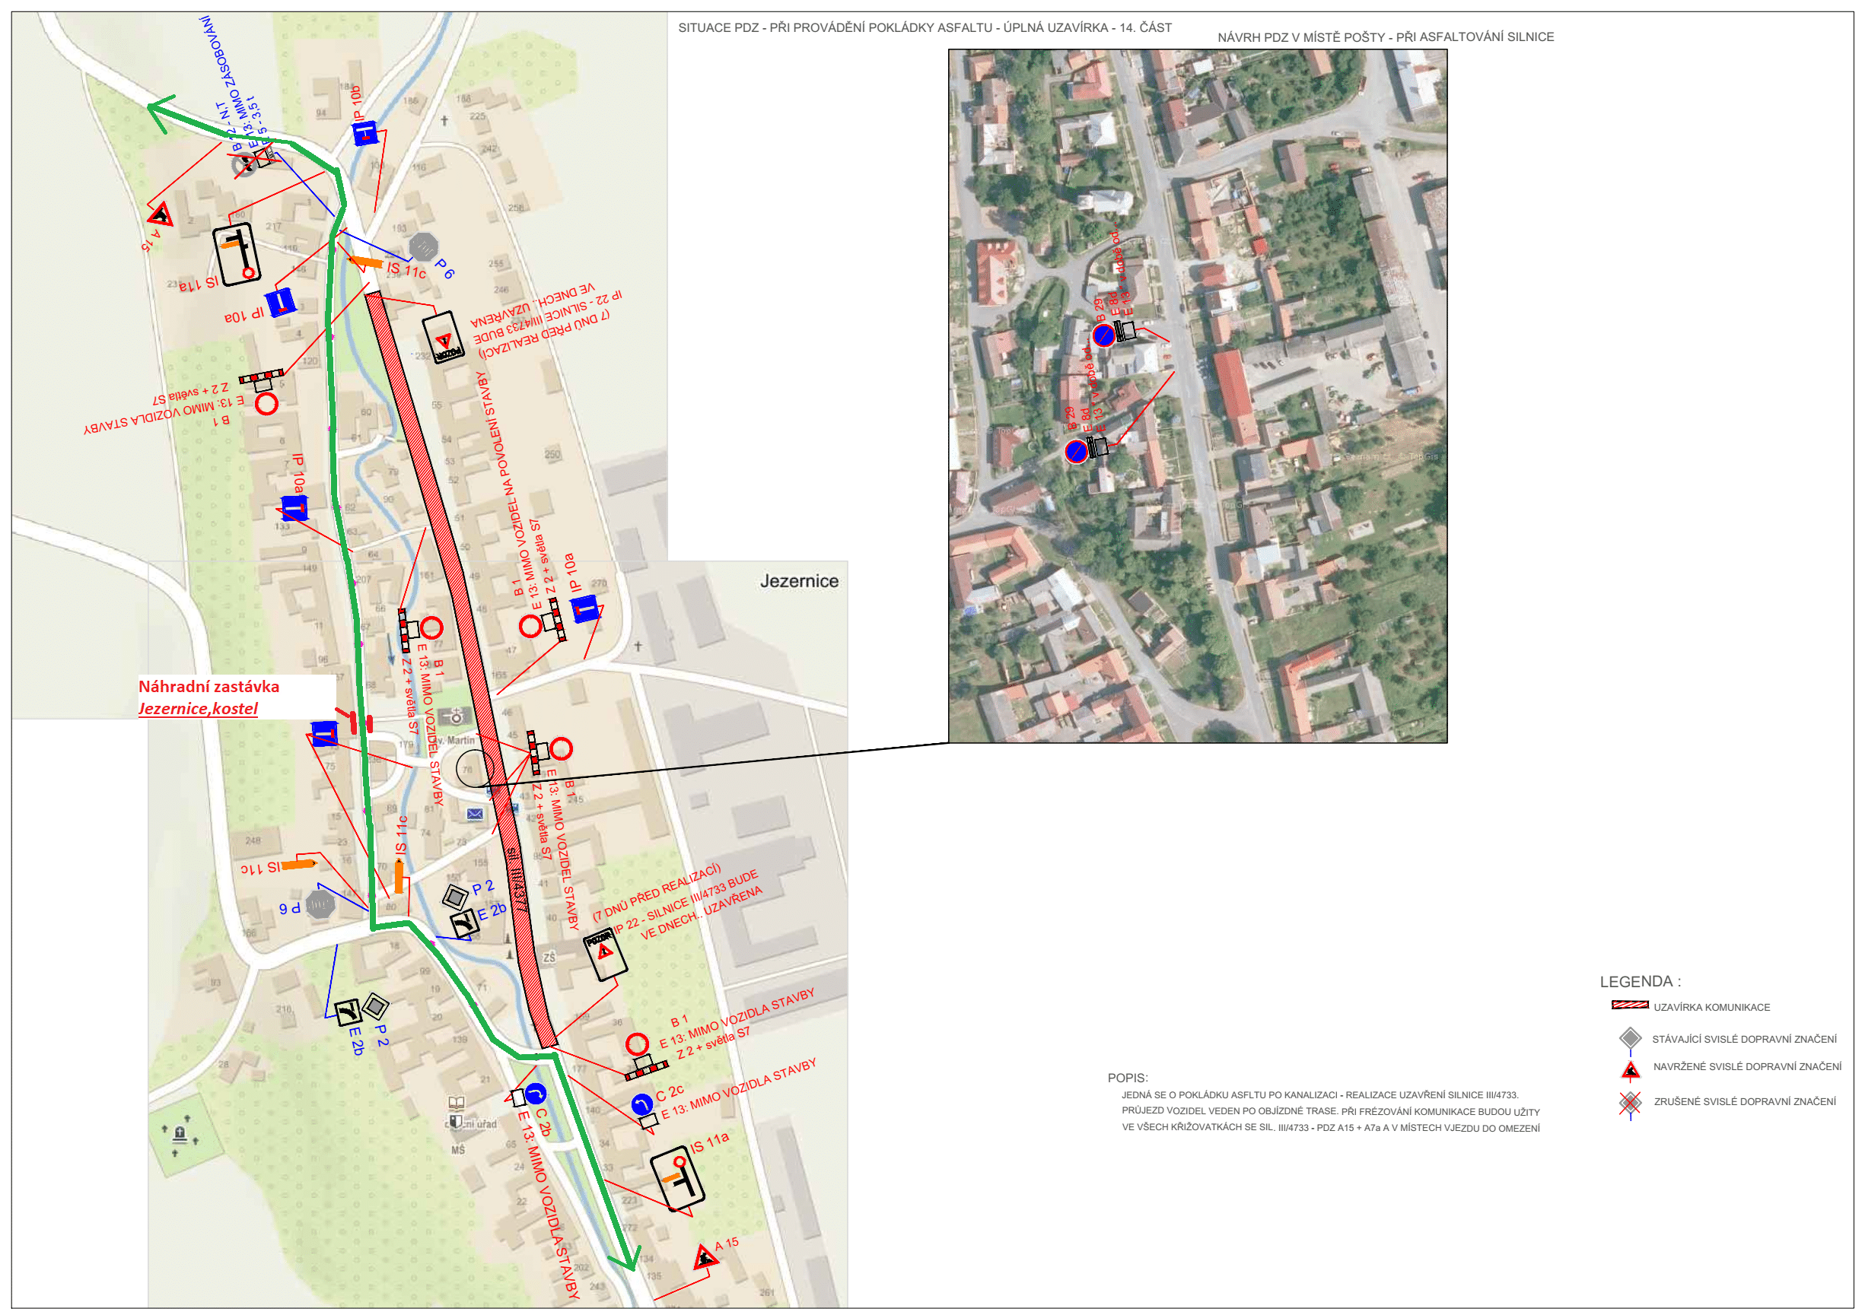Click the A 15 roadworks triangle near house 261

(x=705, y=1257)
